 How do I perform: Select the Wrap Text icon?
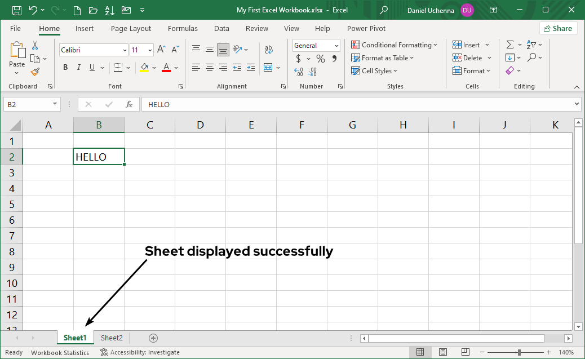[x=269, y=49]
